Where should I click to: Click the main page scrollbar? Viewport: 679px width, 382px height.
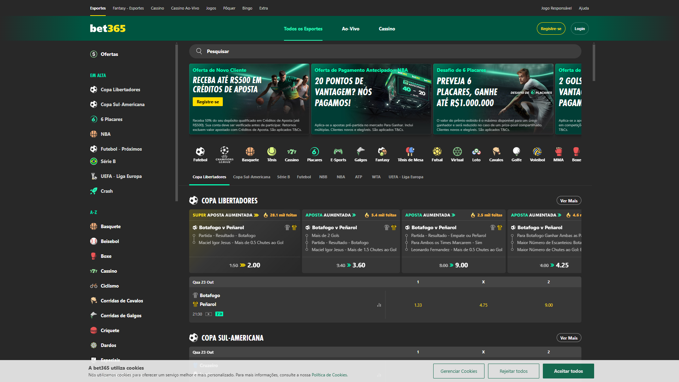(x=594, y=62)
